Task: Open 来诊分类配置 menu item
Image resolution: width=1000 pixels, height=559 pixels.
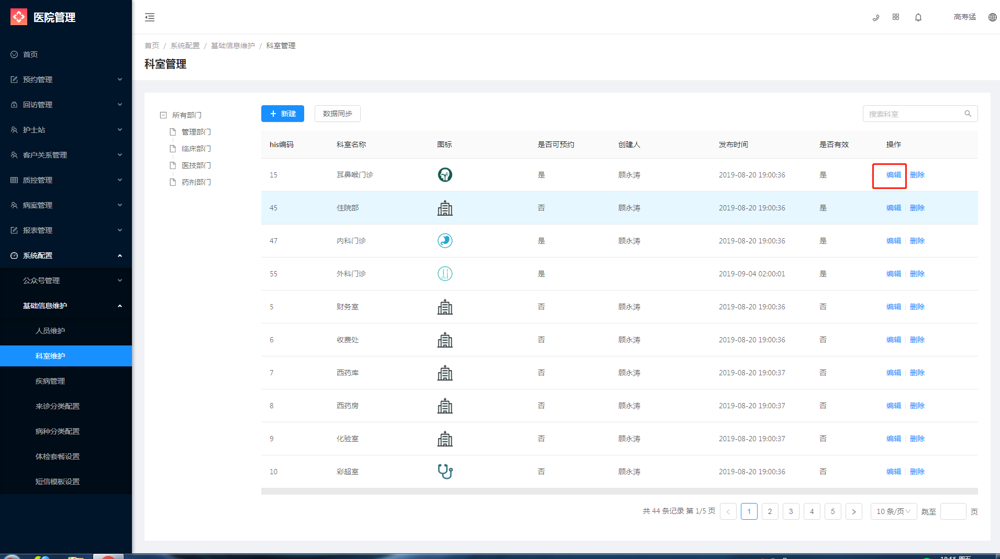Action: tap(66, 406)
